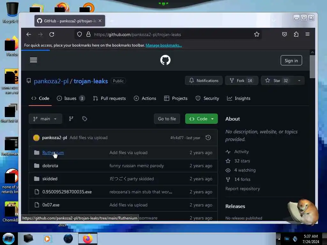Open the dobrota folder
The image size is (327, 245).
click(50, 166)
